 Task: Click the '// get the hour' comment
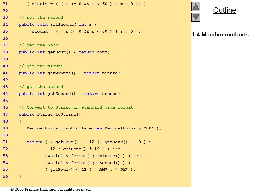coord(38,45)
